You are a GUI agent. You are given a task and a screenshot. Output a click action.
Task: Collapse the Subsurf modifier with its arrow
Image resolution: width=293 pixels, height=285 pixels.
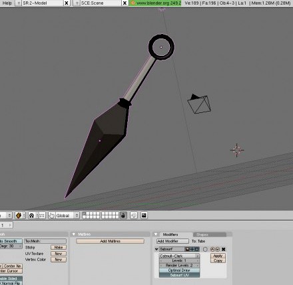156,249
